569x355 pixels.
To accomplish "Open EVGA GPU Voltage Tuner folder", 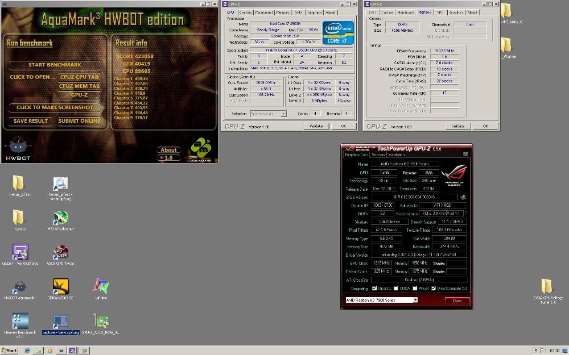I will pos(547,286).
